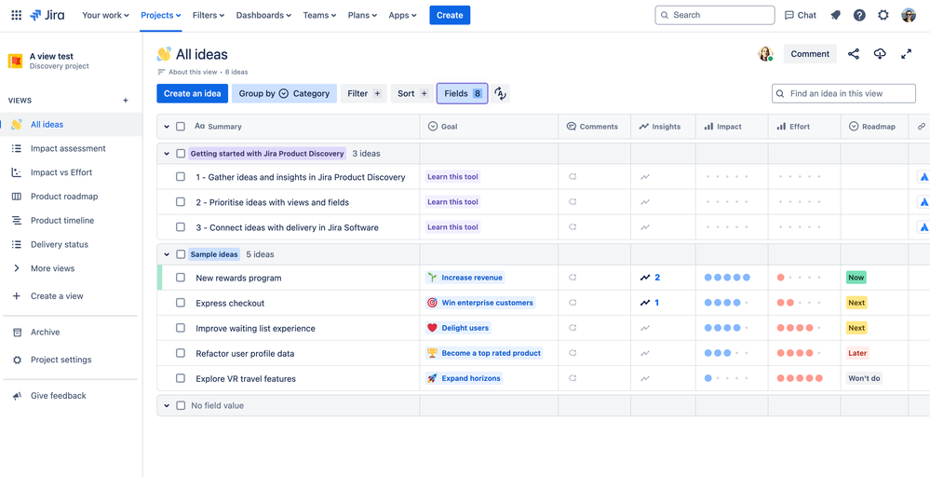Click the Jira logo
The width and height of the screenshot is (930, 477).
pyautogui.click(x=47, y=16)
